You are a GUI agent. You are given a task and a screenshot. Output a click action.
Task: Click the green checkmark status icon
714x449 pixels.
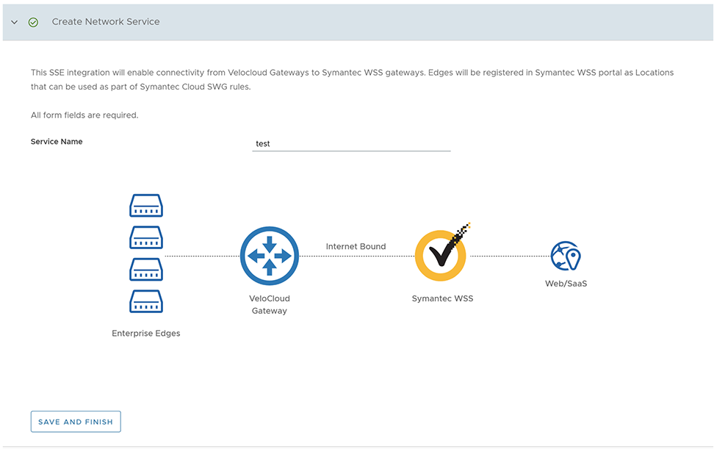click(x=33, y=22)
